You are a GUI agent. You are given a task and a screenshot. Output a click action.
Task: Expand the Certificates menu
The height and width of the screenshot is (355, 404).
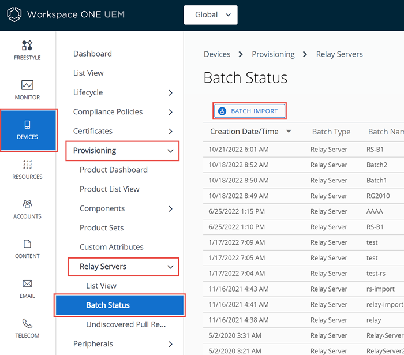coord(170,132)
